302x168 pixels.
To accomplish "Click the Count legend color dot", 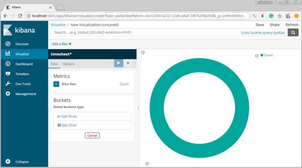I will click(x=262, y=55).
